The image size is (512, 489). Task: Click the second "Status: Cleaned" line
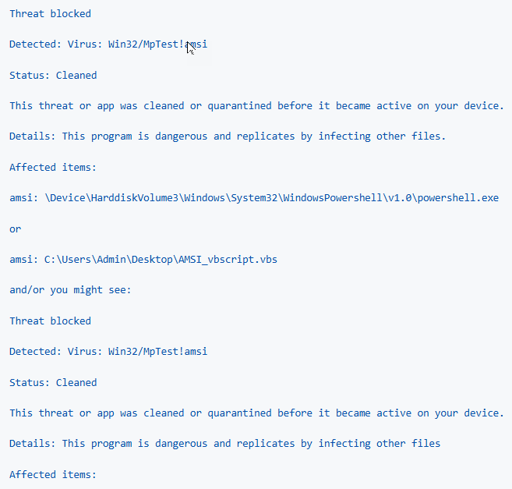pos(53,382)
